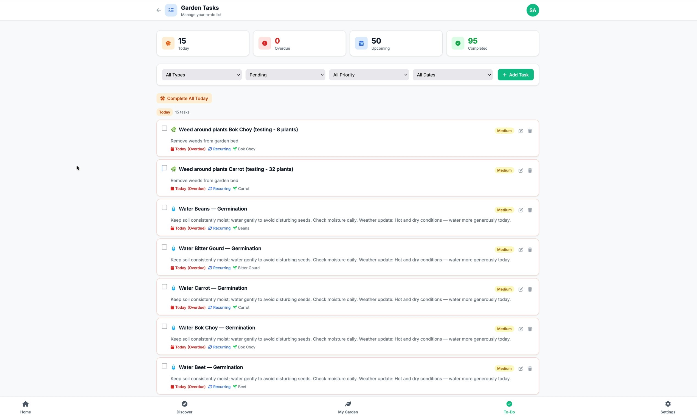
Task: Open Settings from the bottom navigation
Action: (x=668, y=407)
